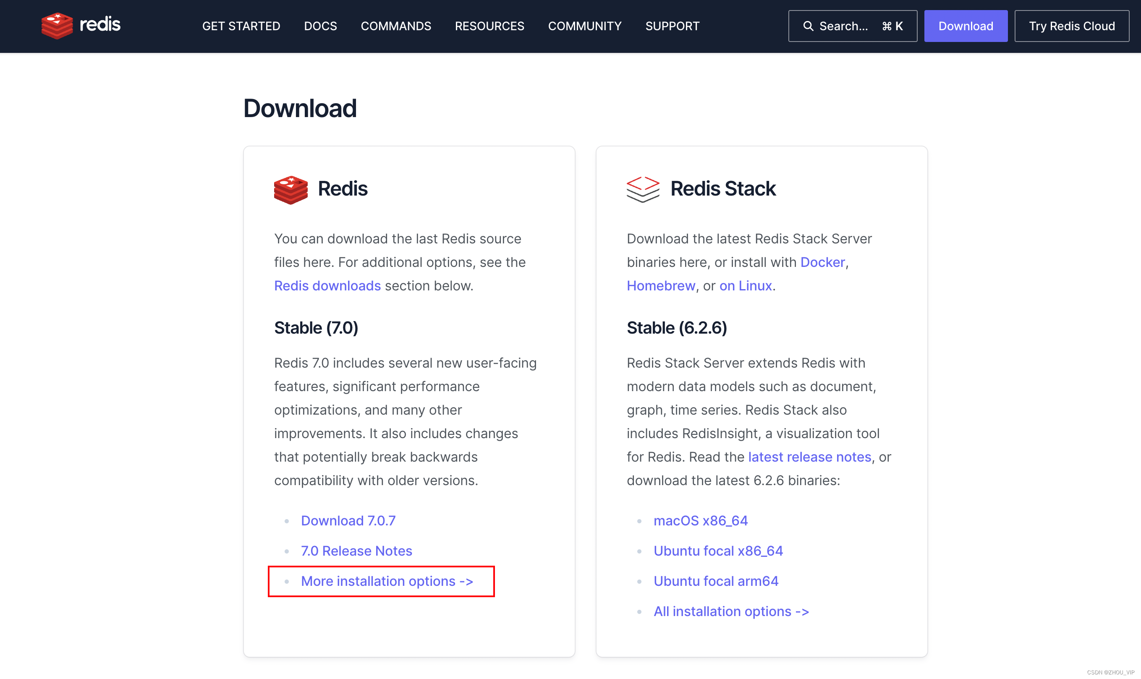Open All installation options link
1141x679 pixels.
coord(731,611)
